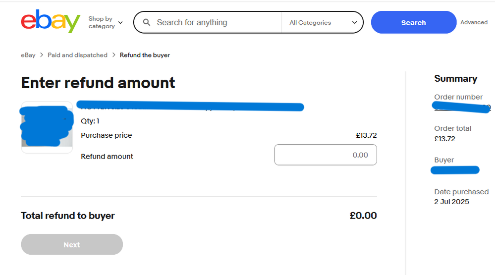Click the redacted item title link
495x275 pixels.
click(190, 107)
